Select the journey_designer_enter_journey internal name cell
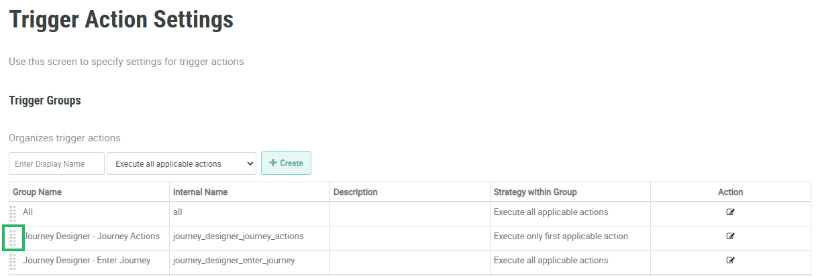Viewport: 816px width, 276px height. (234, 261)
